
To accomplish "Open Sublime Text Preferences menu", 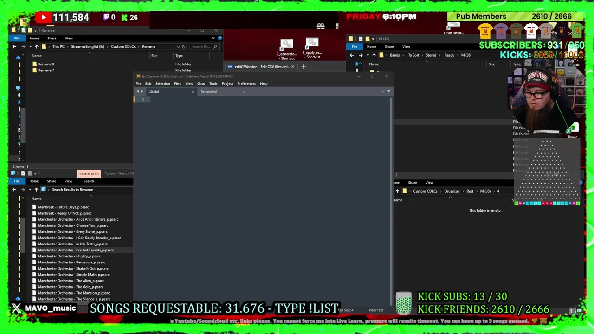I will tap(246, 83).
